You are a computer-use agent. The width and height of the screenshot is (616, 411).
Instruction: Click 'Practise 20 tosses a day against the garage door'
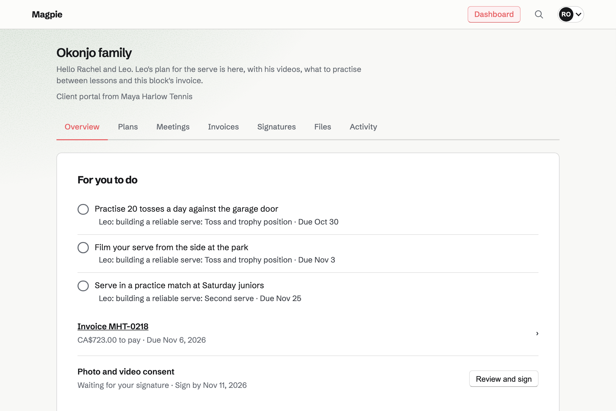point(186,209)
